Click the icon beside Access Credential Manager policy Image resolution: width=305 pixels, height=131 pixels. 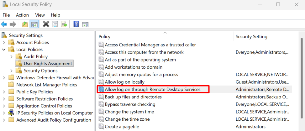coord(101,45)
